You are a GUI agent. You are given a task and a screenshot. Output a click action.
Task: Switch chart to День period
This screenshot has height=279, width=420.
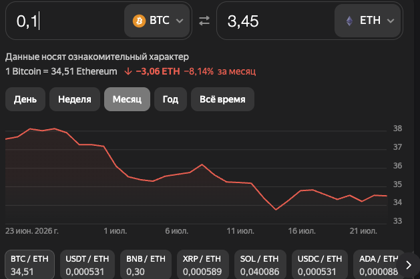pos(25,99)
